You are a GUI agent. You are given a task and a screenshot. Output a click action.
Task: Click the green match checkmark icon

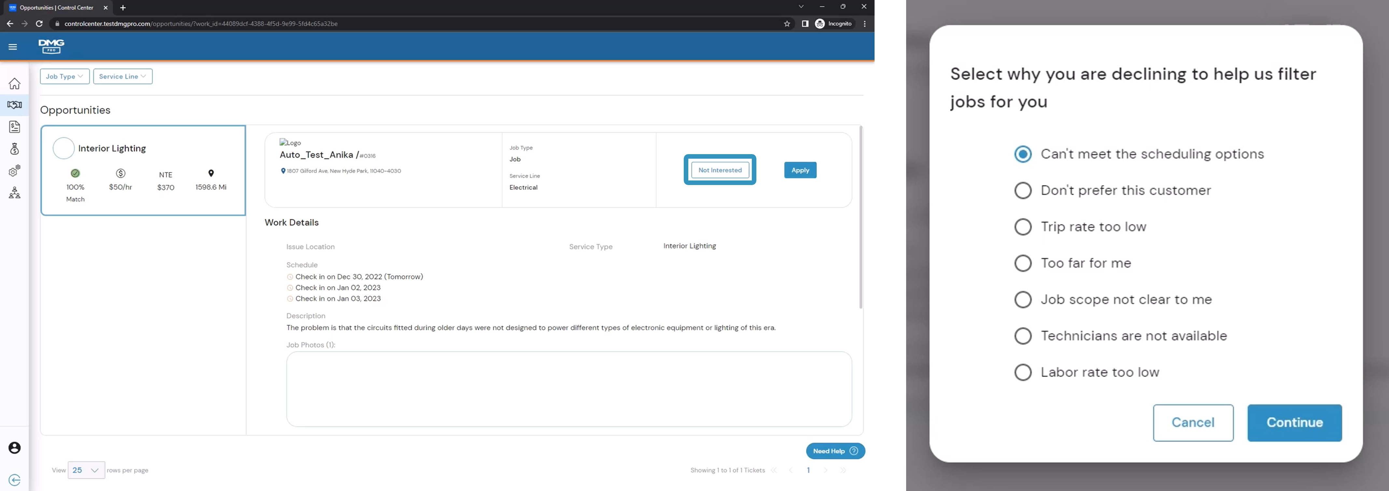coord(76,173)
